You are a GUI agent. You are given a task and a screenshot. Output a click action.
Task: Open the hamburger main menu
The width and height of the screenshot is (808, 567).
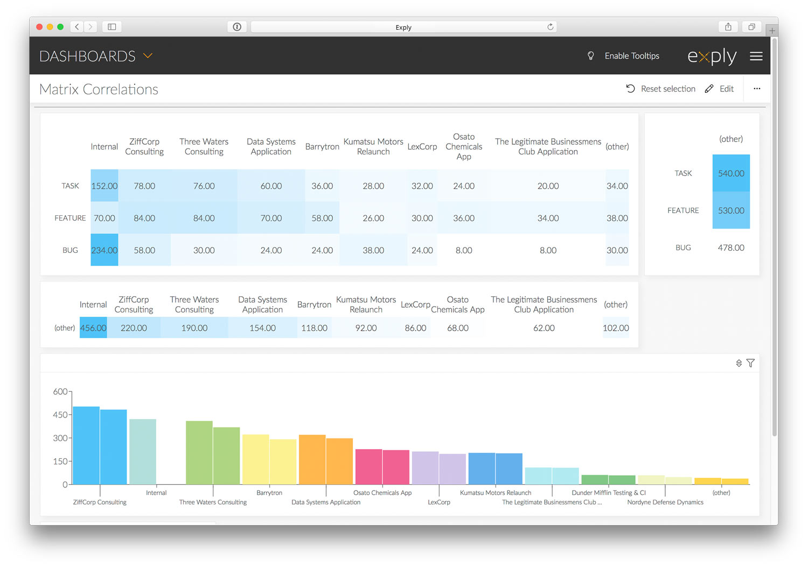click(x=756, y=56)
